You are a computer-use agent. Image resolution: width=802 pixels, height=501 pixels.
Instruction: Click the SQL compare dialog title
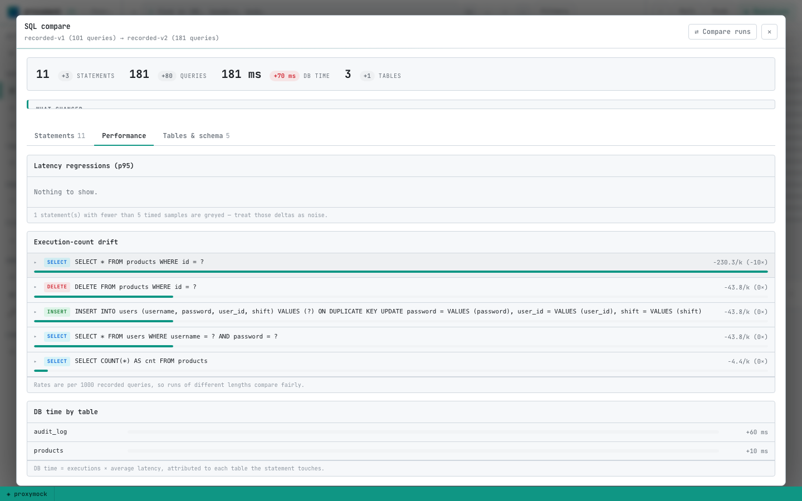pos(47,26)
